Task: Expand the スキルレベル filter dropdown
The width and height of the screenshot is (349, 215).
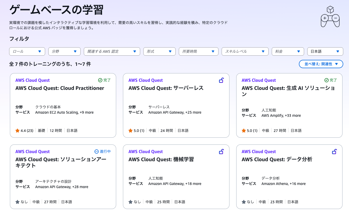Action: click(x=245, y=51)
